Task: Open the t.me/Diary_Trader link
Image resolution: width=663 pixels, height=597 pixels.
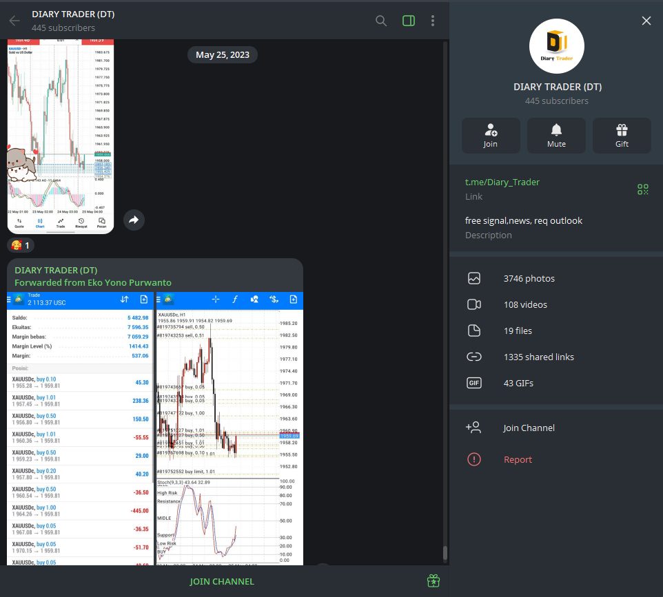Action: [502, 182]
